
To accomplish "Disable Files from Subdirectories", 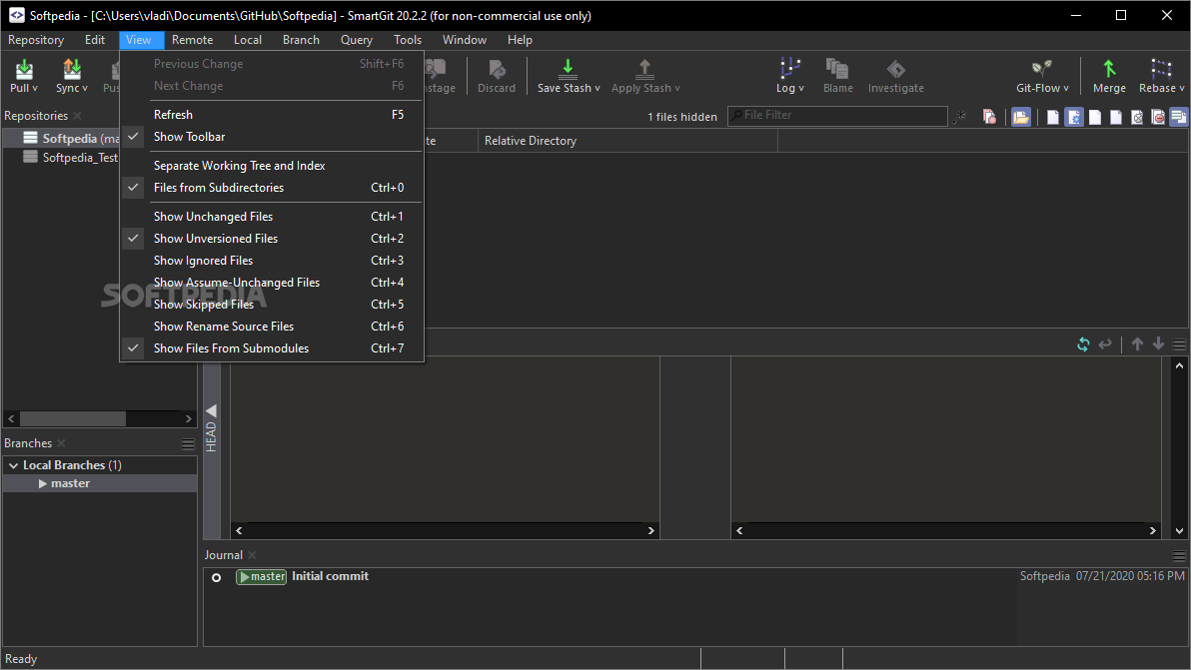I will [271, 188].
